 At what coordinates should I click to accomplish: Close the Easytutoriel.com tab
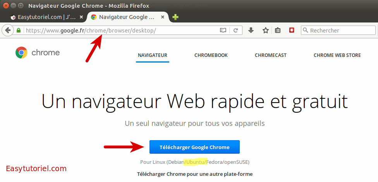coord(81,17)
